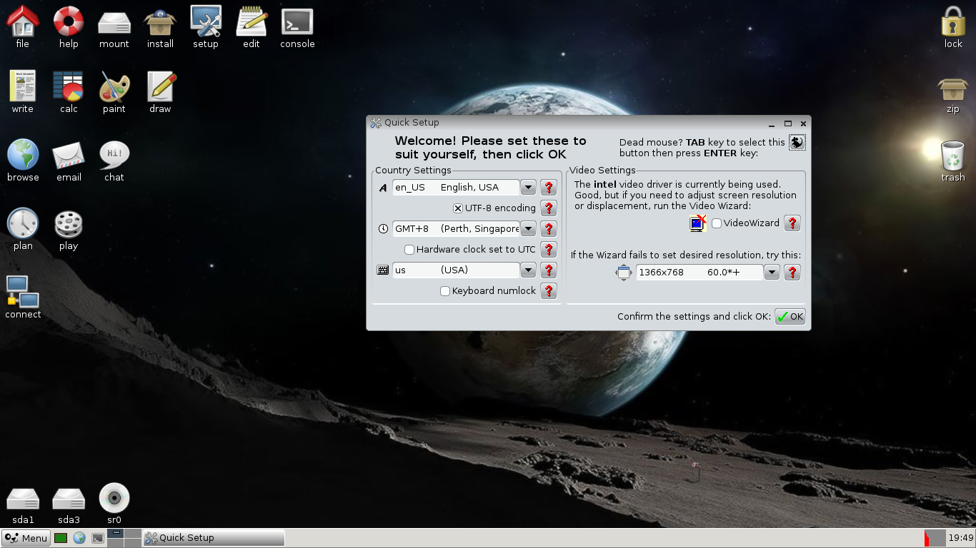
Task: Enable the Keyboard numlock checkbox
Action: click(x=445, y=291)
